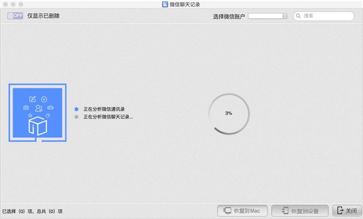Click the yellow minimize window button
The height and width of the screenshot is (219, 363).
coord(13,4)
